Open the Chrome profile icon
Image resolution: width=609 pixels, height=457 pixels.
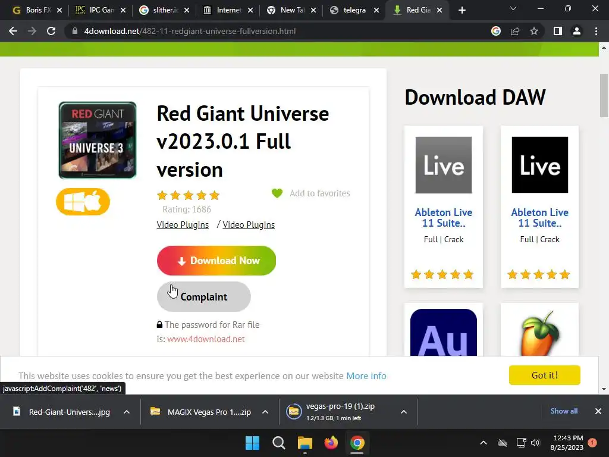coord(577,31)
